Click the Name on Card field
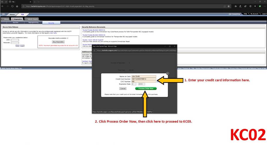 (144, 76)
